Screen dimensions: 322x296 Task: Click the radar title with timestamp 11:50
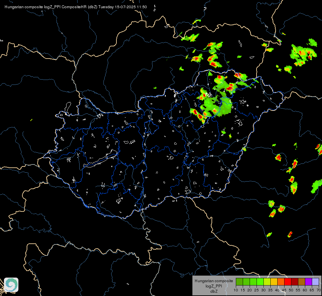pyautogui.click(x=76, y=7)
